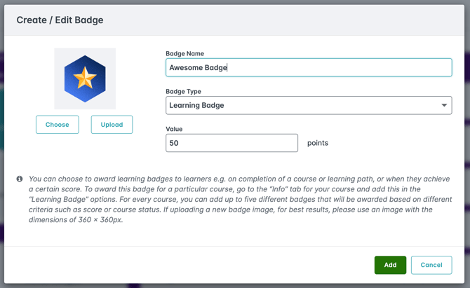Click the green Add button
The height and width of the screenshot is (288, 470).
click(x=390, y=265)
